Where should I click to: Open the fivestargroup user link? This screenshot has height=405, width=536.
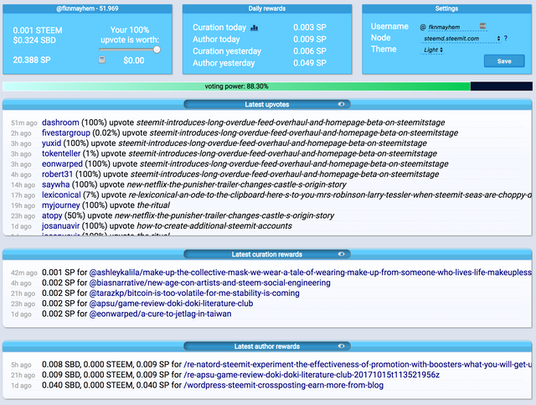pos(66,132)
